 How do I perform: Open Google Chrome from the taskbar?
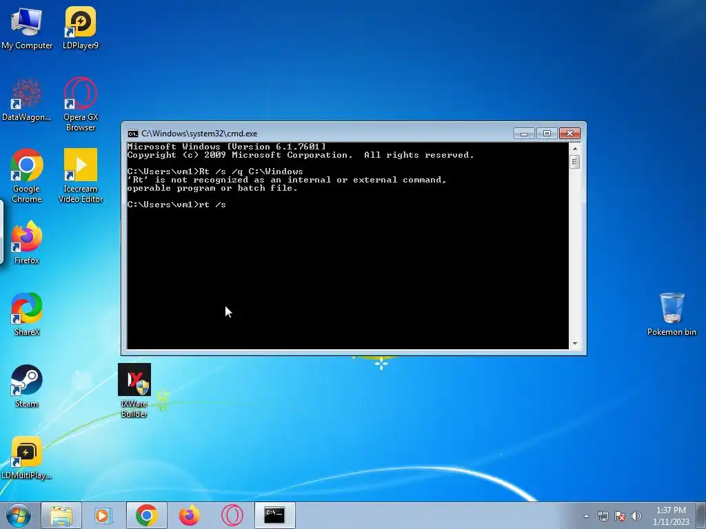click(x=146, y=515)
